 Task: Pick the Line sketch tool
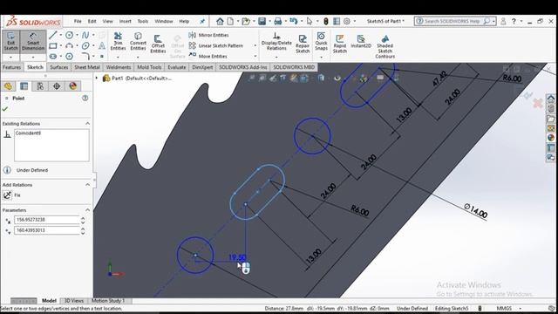click(53, 35)
